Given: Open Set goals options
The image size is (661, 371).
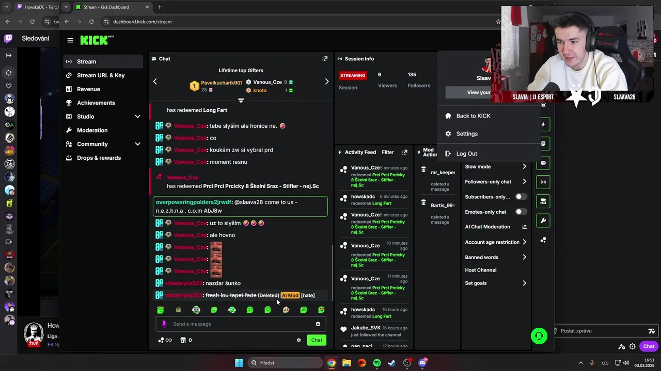Looking at the screenshot, I should click(496, 283).
